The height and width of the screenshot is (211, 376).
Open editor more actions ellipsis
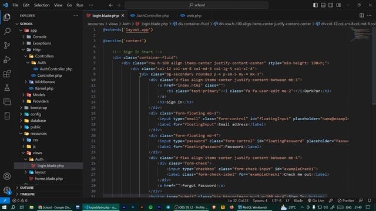(x=370, y=16)
